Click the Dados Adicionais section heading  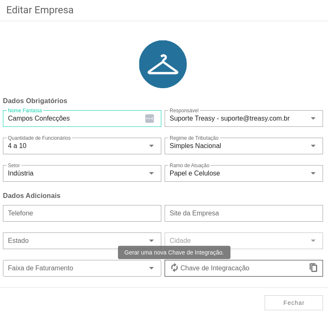pos(32,195)
